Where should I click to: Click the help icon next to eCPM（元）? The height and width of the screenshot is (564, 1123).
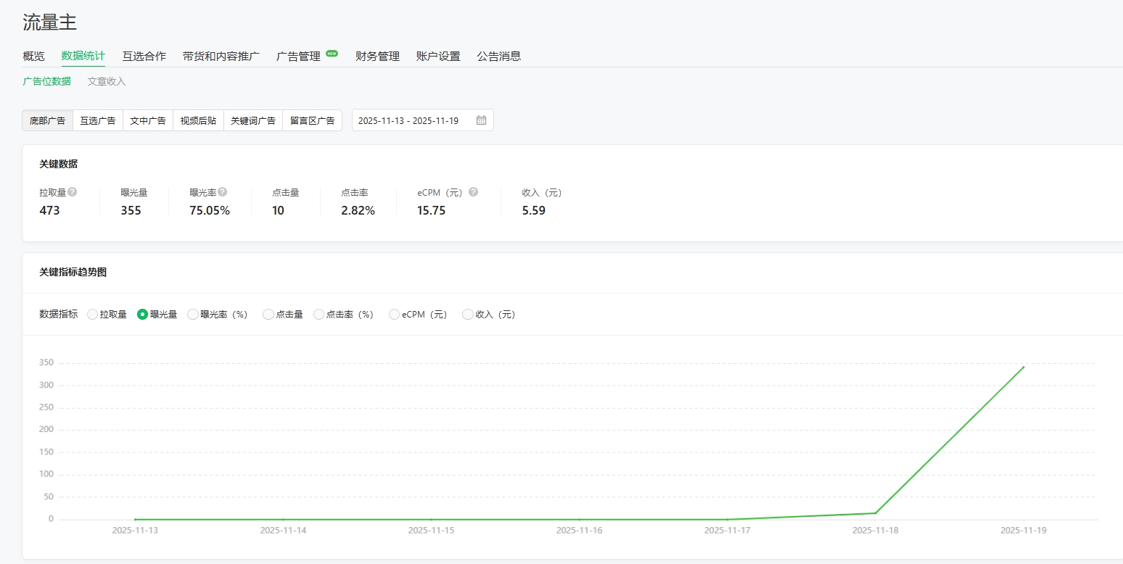point(473,192)
